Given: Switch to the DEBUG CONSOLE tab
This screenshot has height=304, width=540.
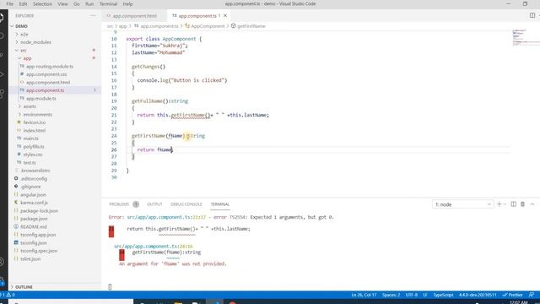Looking at the screenshot, I should (x=186, y=204).
